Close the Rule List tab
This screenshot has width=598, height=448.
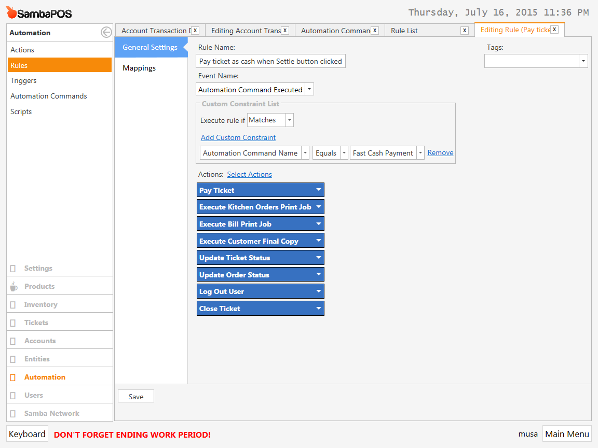pos(464,31)
